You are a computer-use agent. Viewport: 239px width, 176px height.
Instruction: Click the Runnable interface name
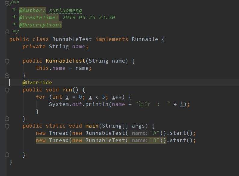click(x=145, y=39)
